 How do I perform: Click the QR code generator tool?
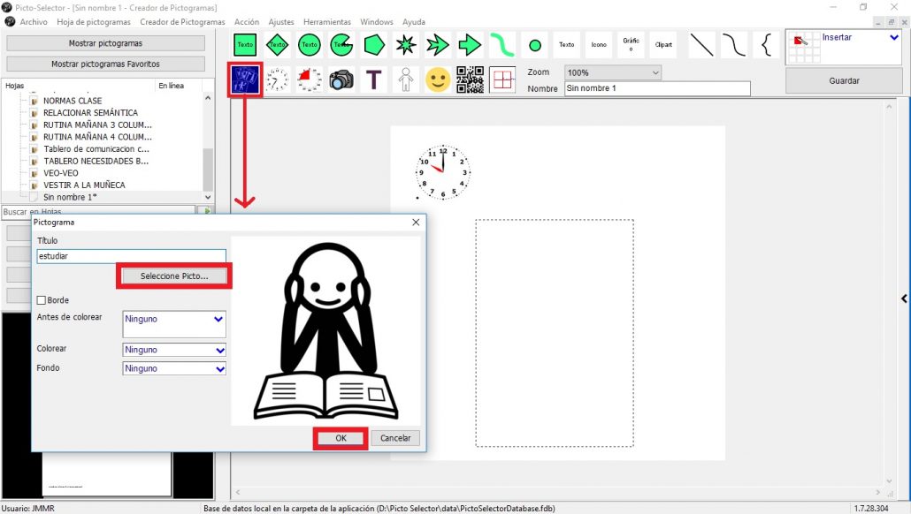pyautogui.click(x=471, y=79)
